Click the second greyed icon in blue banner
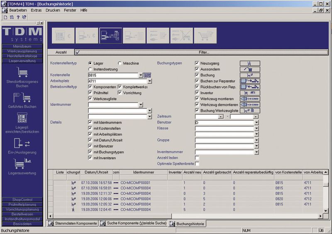The width and height of the screenshot is (332, 234). pyautogui.click(x=87, y=36)
